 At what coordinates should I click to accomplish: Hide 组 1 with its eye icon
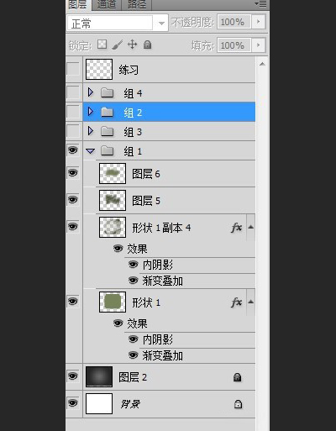click(73, 150)
